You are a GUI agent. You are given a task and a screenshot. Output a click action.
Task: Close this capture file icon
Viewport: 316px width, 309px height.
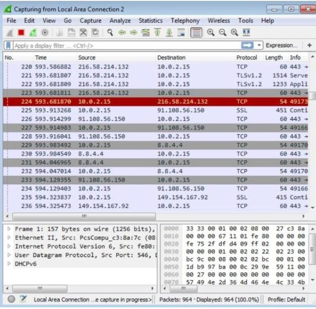(x=83, y=32)
